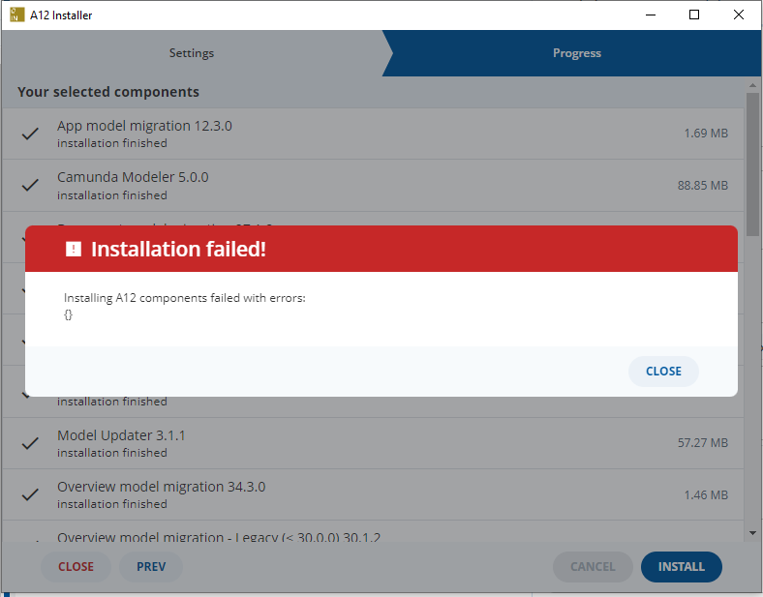This screenshot has width=763, height=597.
Task: Click the 57.27 MB size value
Action: tap(703, 443)
